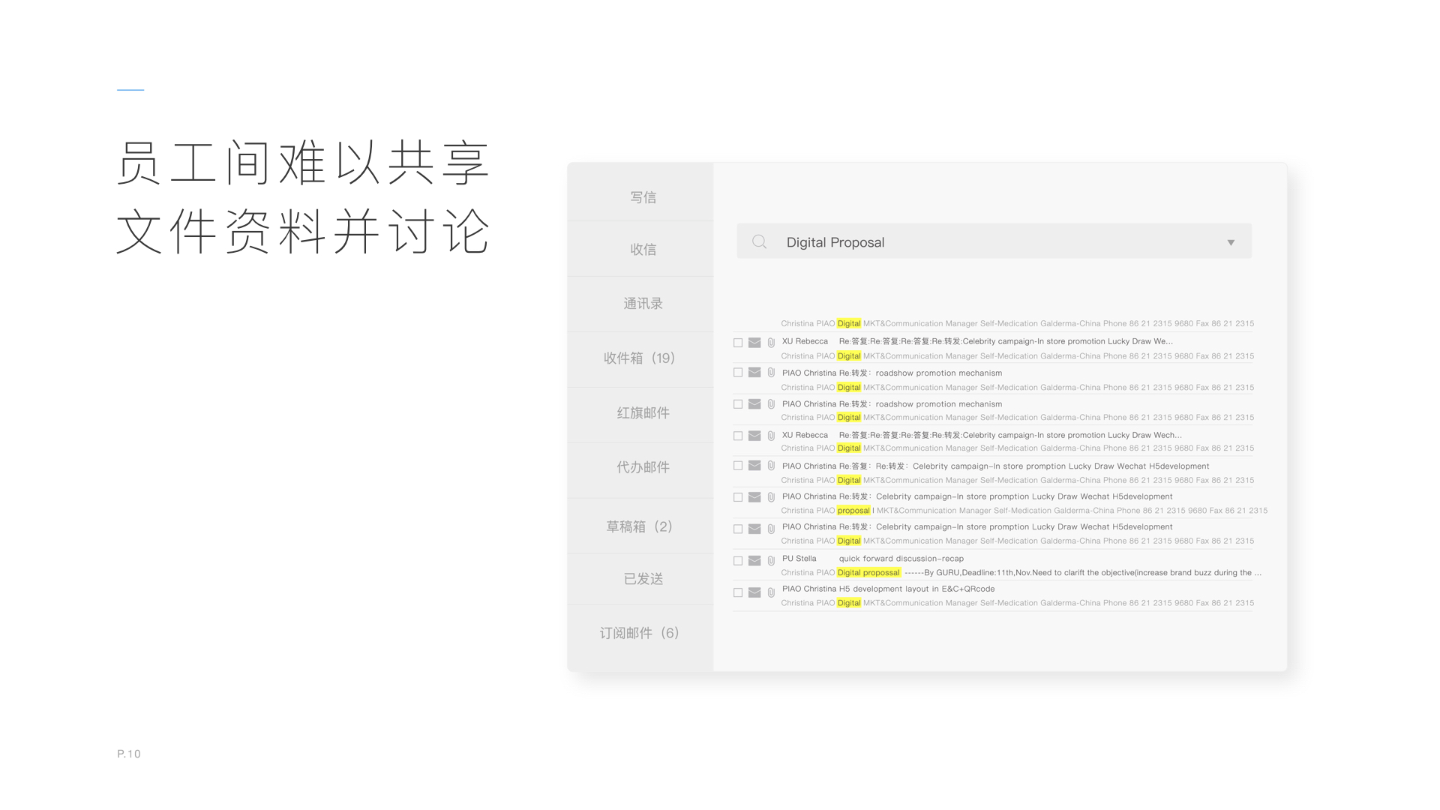This screenshot has width=1440, height=810.
Task: Open 订阅邮件 (6) subscriptions folder
Action: tap(640, 633)
